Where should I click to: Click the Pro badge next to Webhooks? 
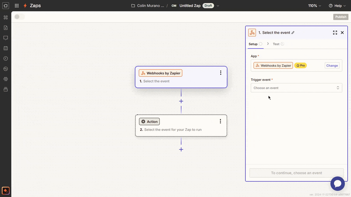[301, 65]
